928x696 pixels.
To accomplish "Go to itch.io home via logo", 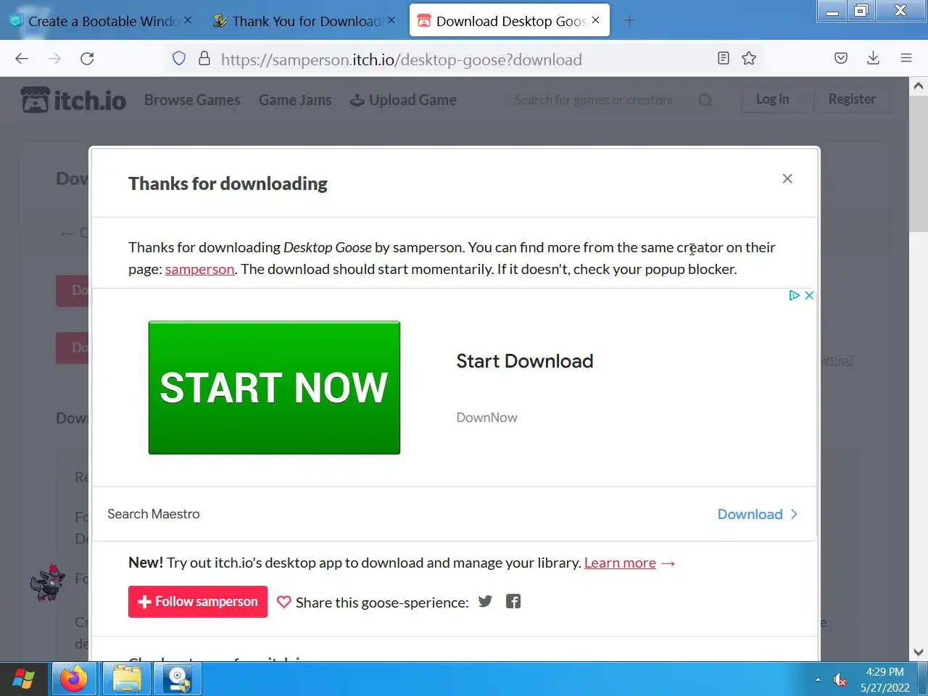I will pyautogui.click(x=73, y=100).
